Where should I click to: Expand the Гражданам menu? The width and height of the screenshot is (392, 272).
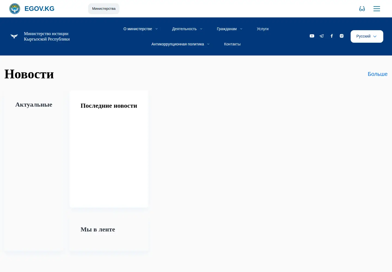[229, 29]
